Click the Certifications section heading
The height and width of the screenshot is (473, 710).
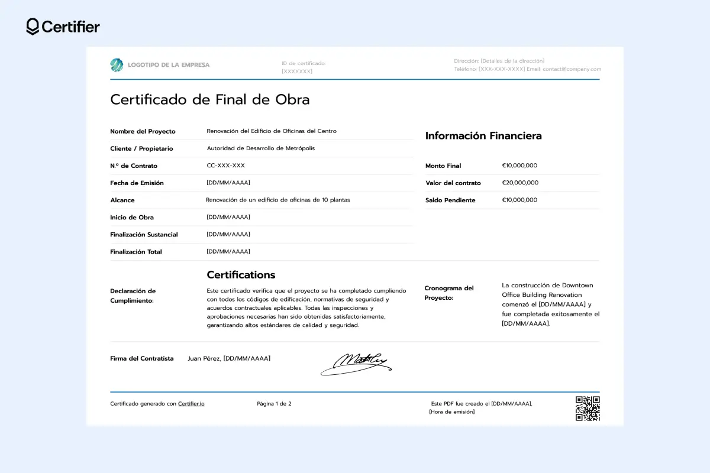[241, 274]
